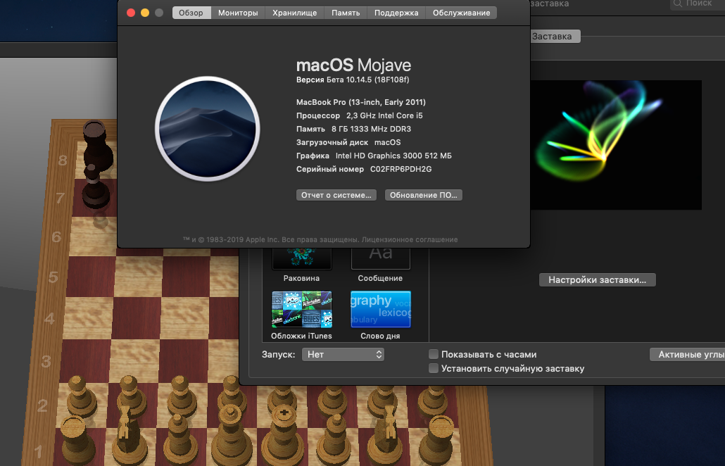Close the About This Mac window
Image resolution: width=725 pixels, height=466 pixels.
click(131, 13)
